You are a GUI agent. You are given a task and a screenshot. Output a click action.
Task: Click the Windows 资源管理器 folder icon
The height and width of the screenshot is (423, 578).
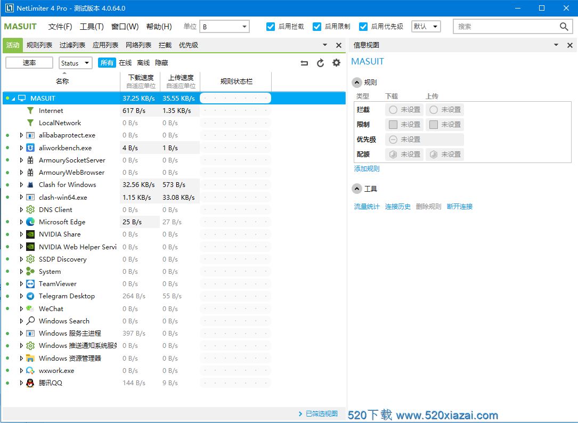(x=30, y=358)
